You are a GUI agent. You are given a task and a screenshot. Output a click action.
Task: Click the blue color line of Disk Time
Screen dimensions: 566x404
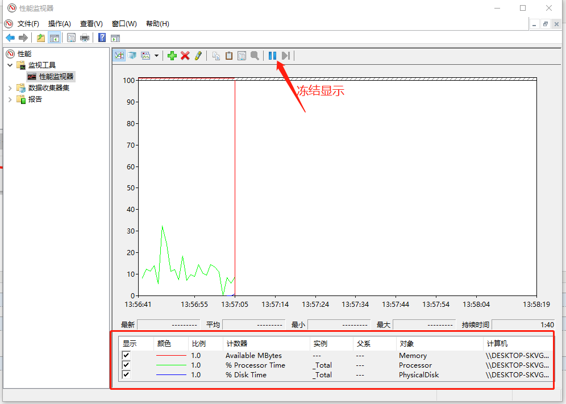point(171,375)
